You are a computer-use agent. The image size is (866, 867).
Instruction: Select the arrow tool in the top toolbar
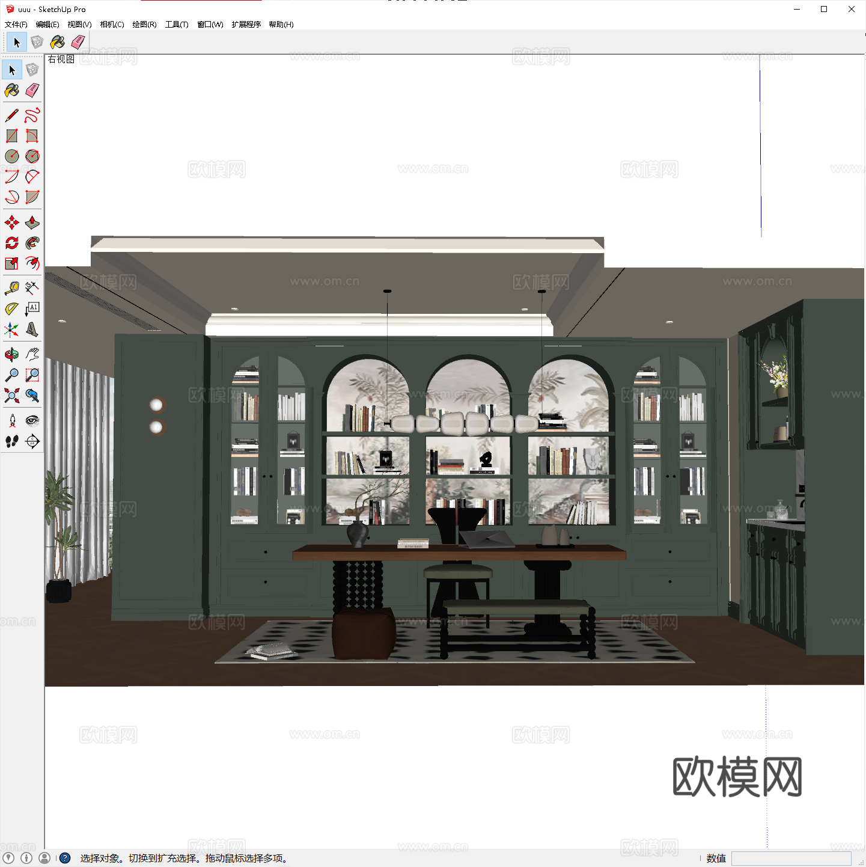(17, 42)
